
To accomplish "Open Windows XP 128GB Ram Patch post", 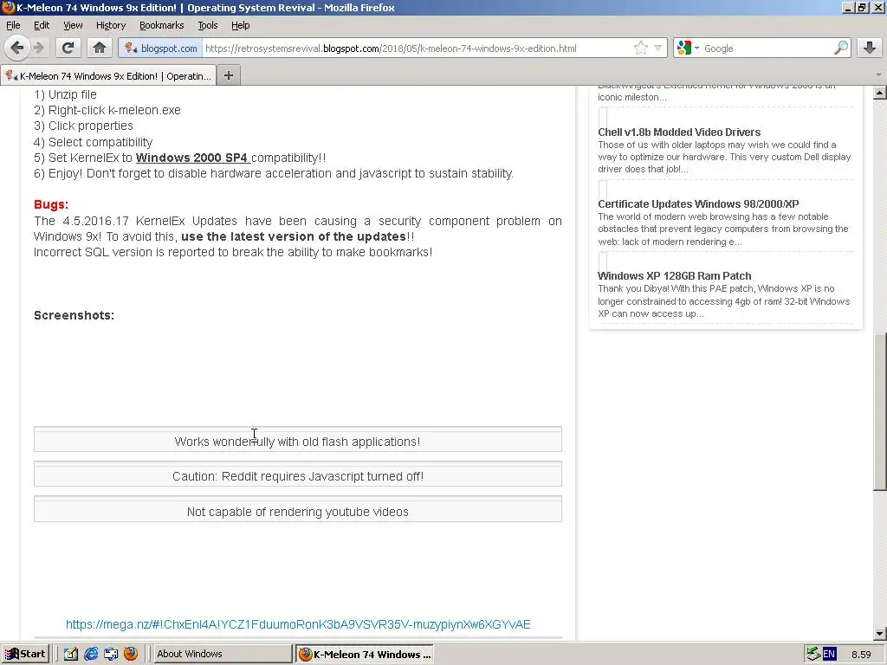I will click(674, 275).
